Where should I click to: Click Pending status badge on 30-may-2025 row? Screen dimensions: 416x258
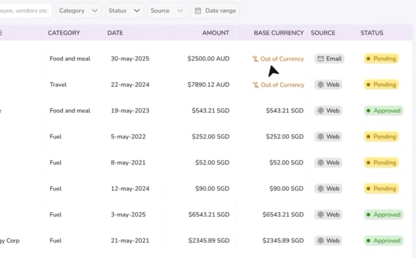coord(382,58)
